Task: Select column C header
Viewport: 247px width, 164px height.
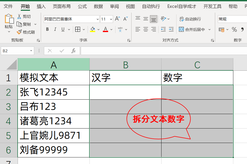Action: pyautogui.click(x=197, y=64)
